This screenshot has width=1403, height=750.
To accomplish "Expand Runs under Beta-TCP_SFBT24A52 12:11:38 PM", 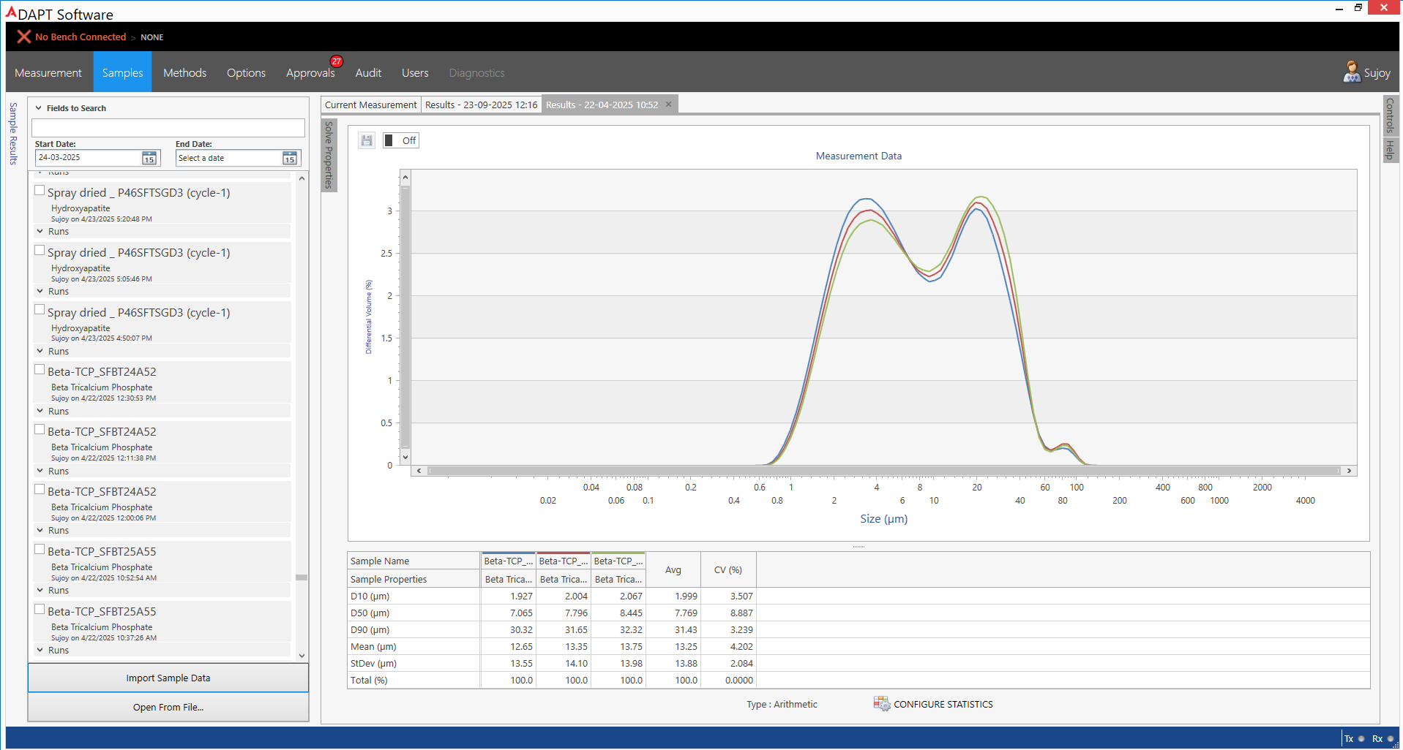I will [40, 471].
